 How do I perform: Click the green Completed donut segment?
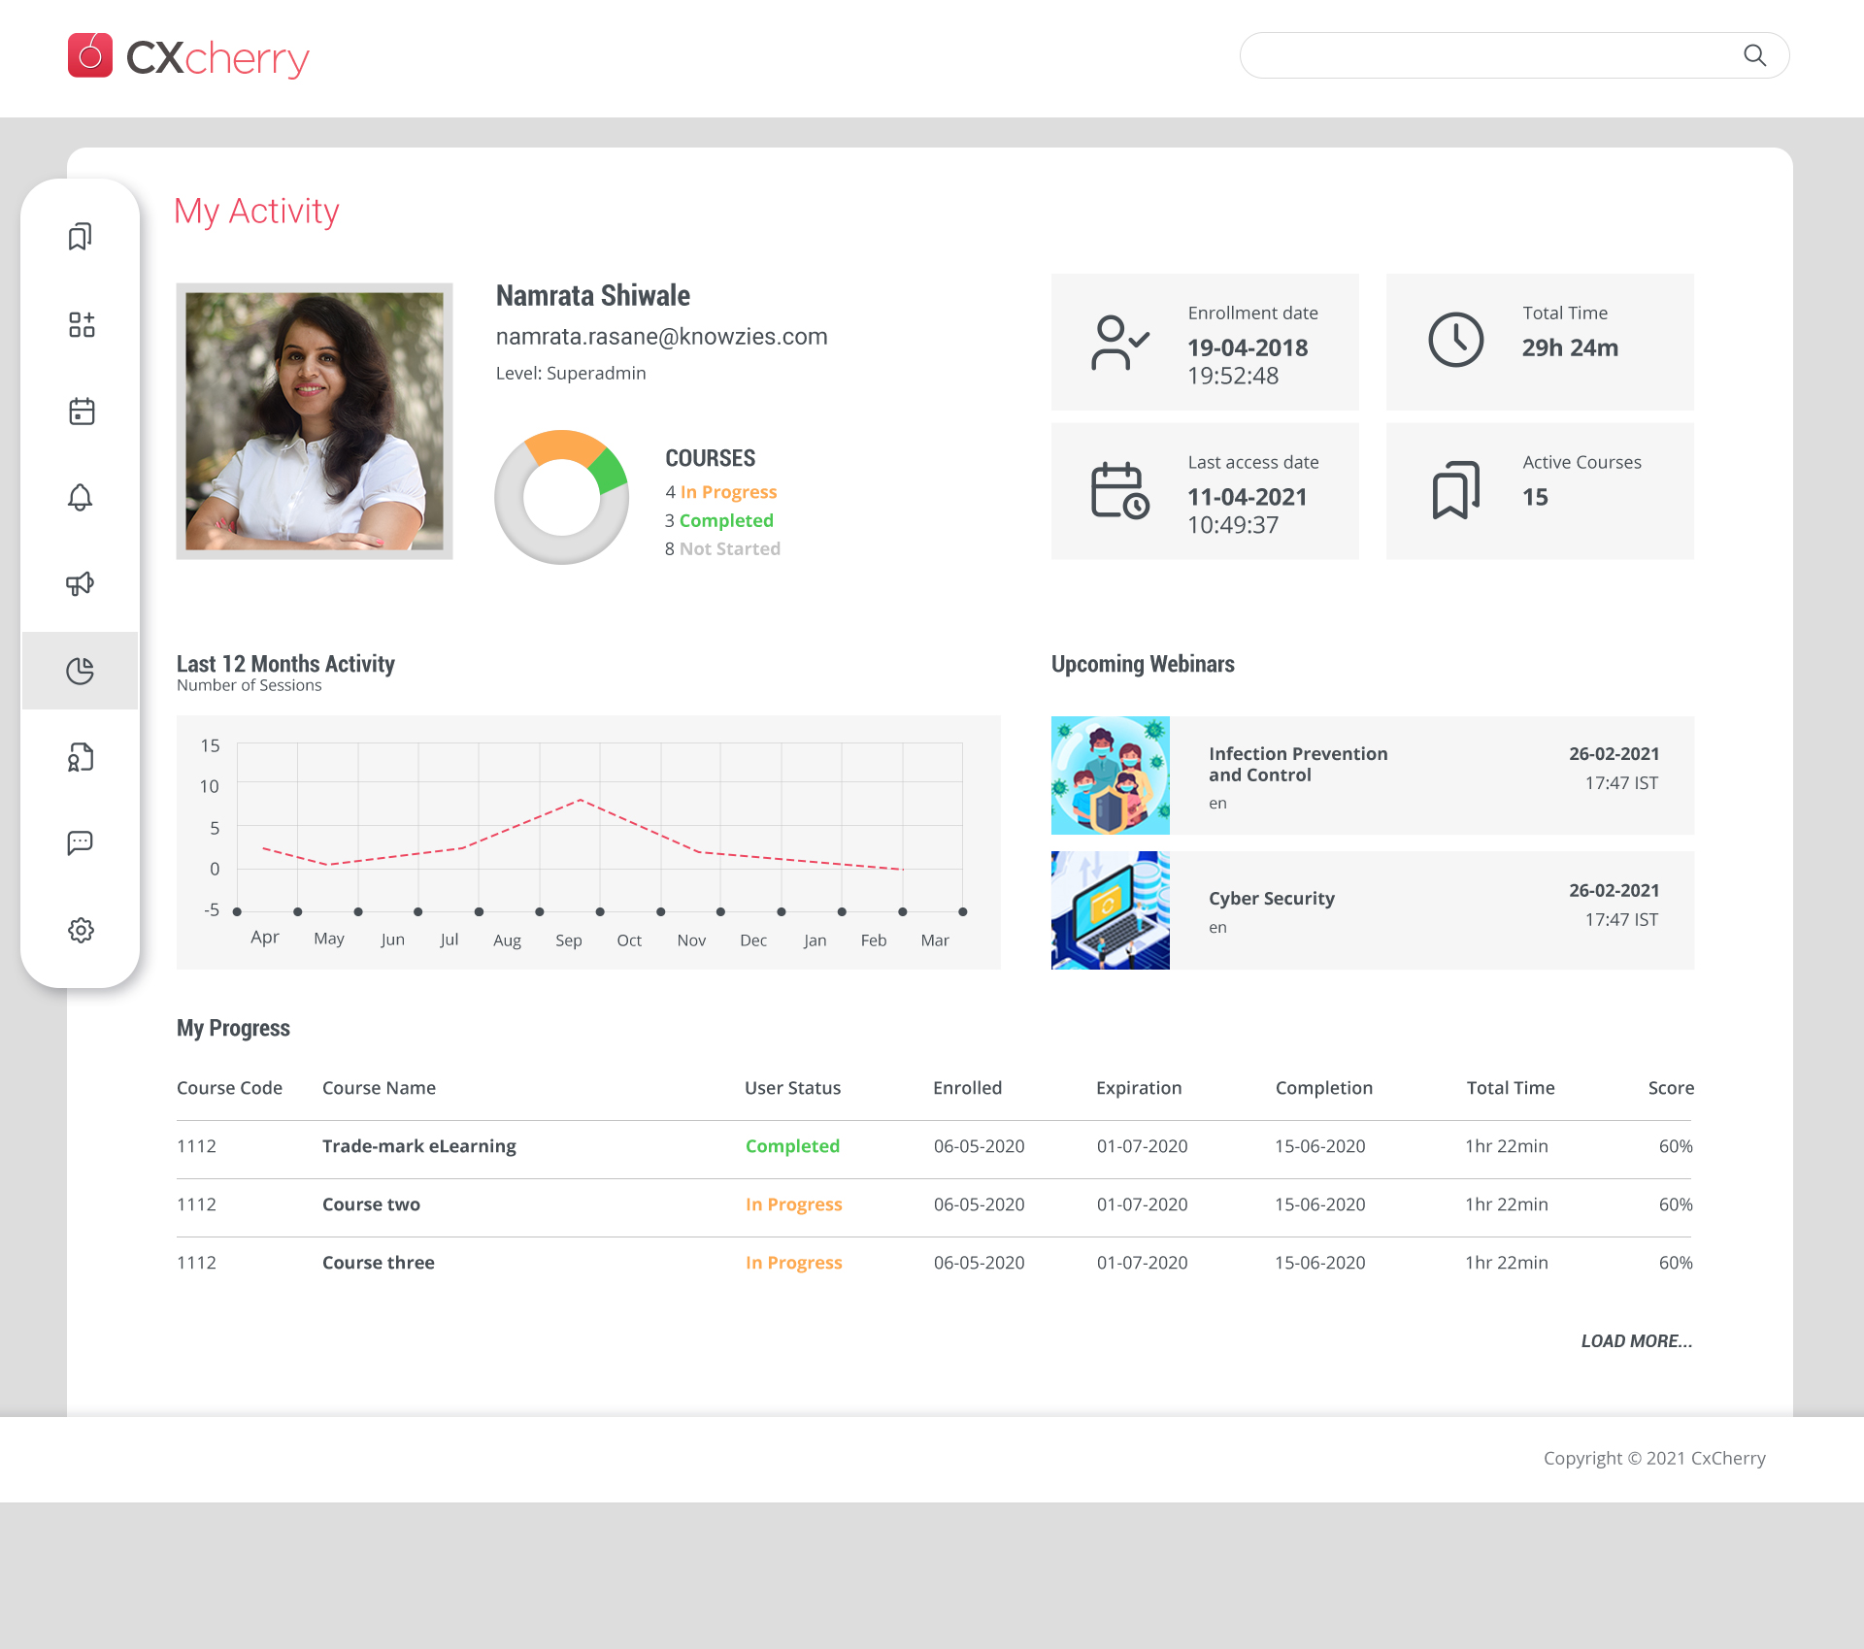click(609, 471)
